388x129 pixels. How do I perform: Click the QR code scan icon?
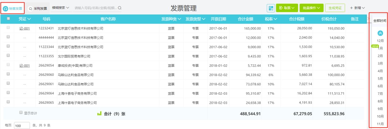point(271,8)
